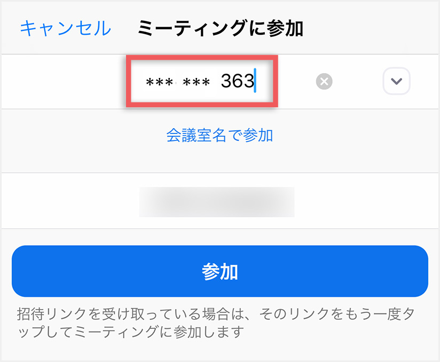Open the meeting ID history chevron
The width and height of the screenshot is (440, 362).
397,81
